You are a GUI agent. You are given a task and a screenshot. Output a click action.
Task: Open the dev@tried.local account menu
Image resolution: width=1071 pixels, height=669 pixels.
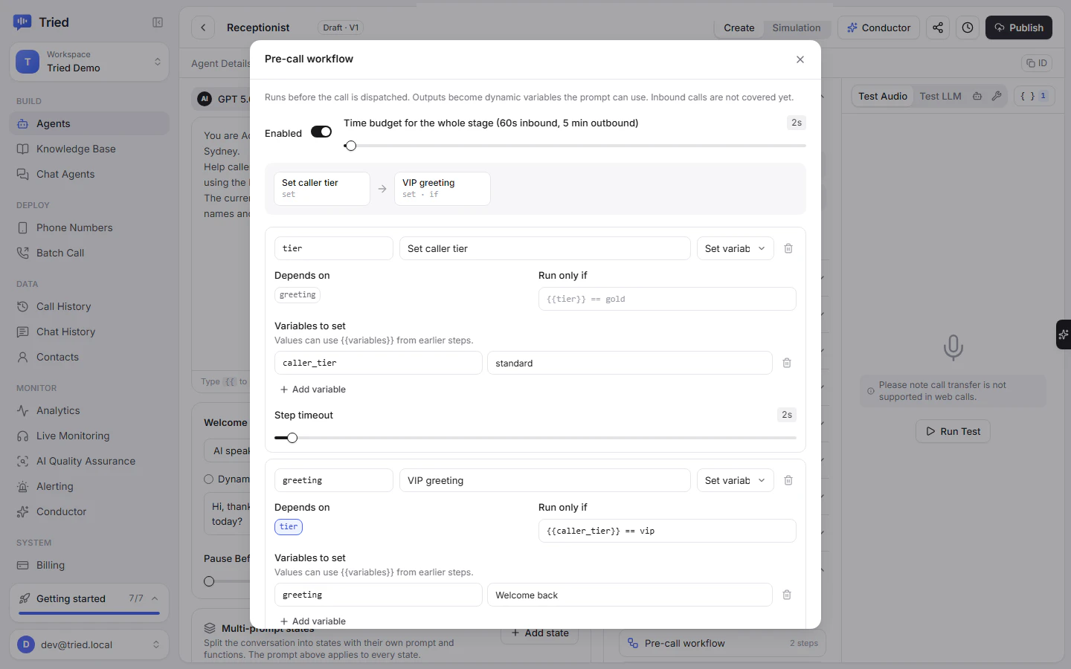[x=89, y=644]
